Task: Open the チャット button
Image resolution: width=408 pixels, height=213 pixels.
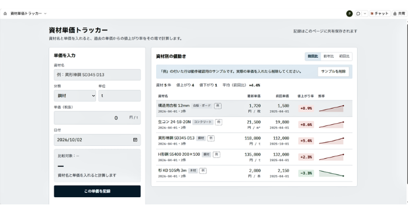Action: click(379, 13)
